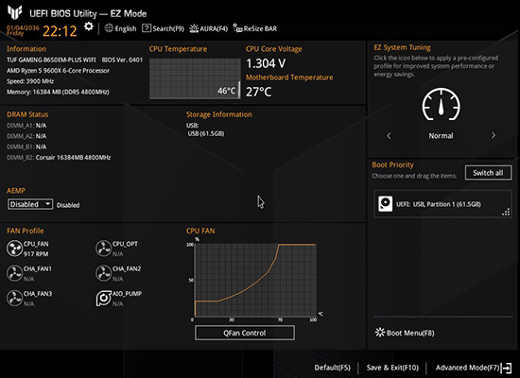Click the DIMM_B1: N/A entry

(26, 146)
